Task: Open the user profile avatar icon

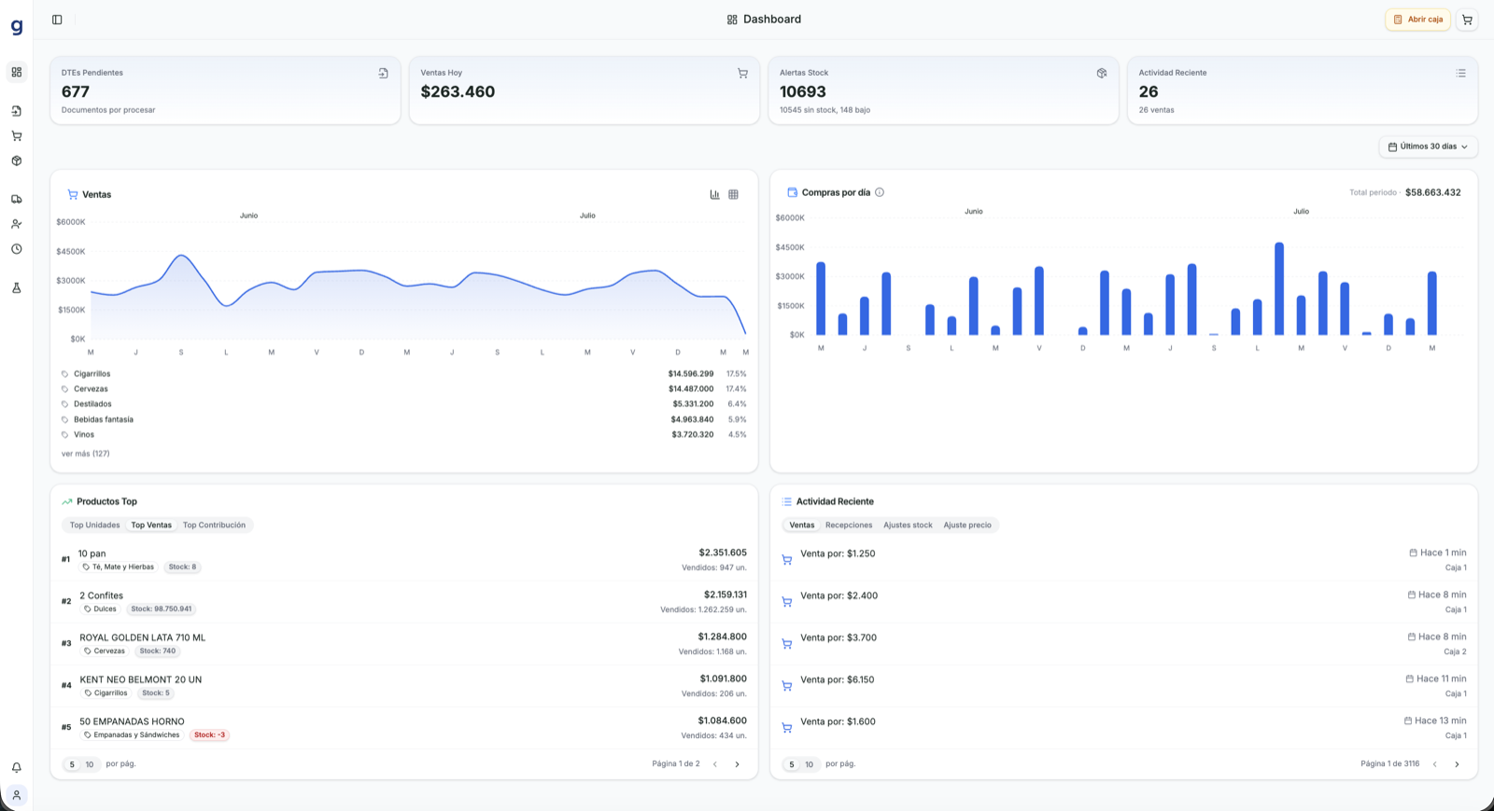Action: [x=17, y=795]
